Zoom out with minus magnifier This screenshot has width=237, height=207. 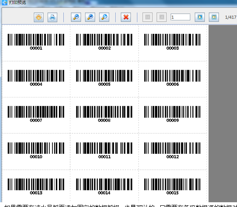pos(76,17)
